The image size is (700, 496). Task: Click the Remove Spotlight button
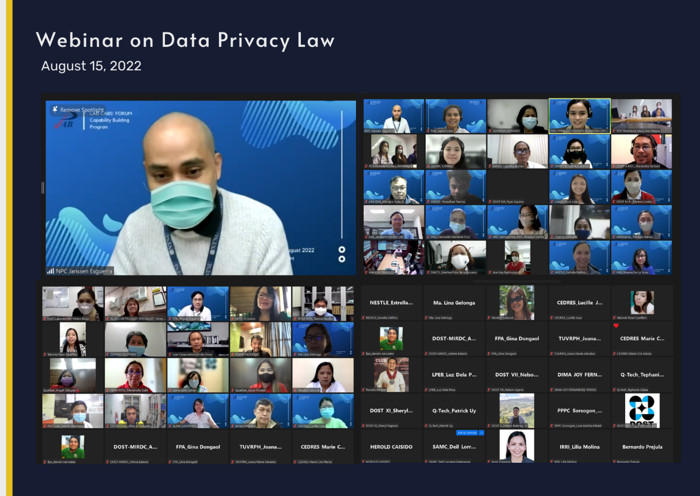coord(77,110)
